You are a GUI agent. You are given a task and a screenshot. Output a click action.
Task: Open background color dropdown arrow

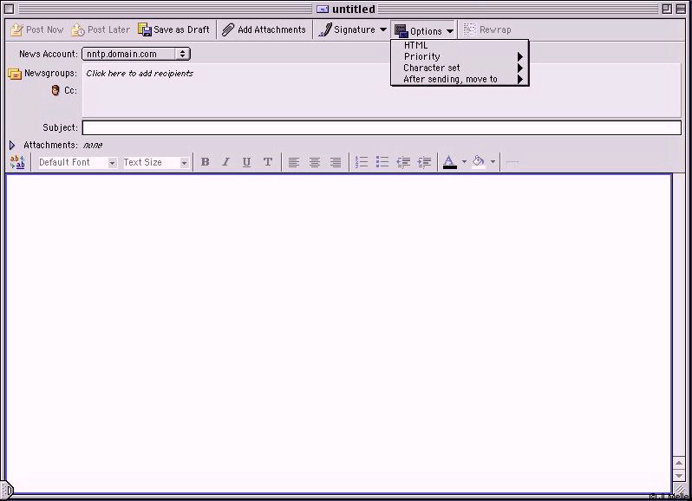pos(493,162)
